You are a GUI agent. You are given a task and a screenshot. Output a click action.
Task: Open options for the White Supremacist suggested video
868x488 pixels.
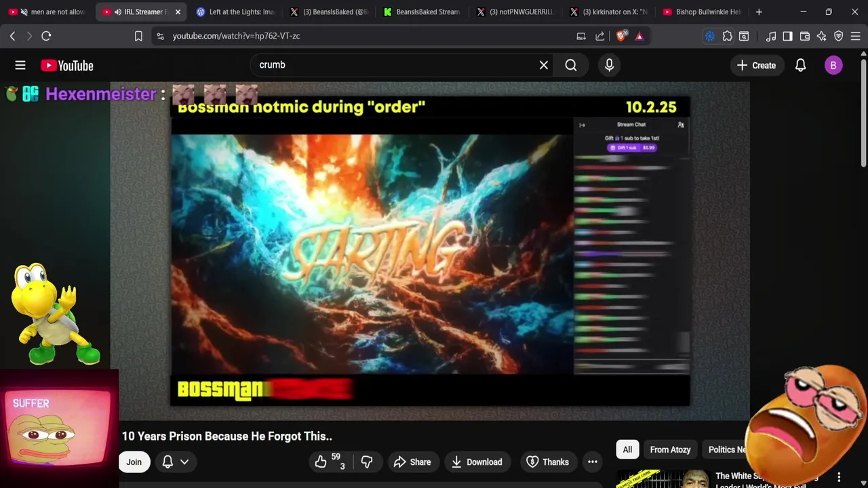pyautogui.click(x=839, y=478)
